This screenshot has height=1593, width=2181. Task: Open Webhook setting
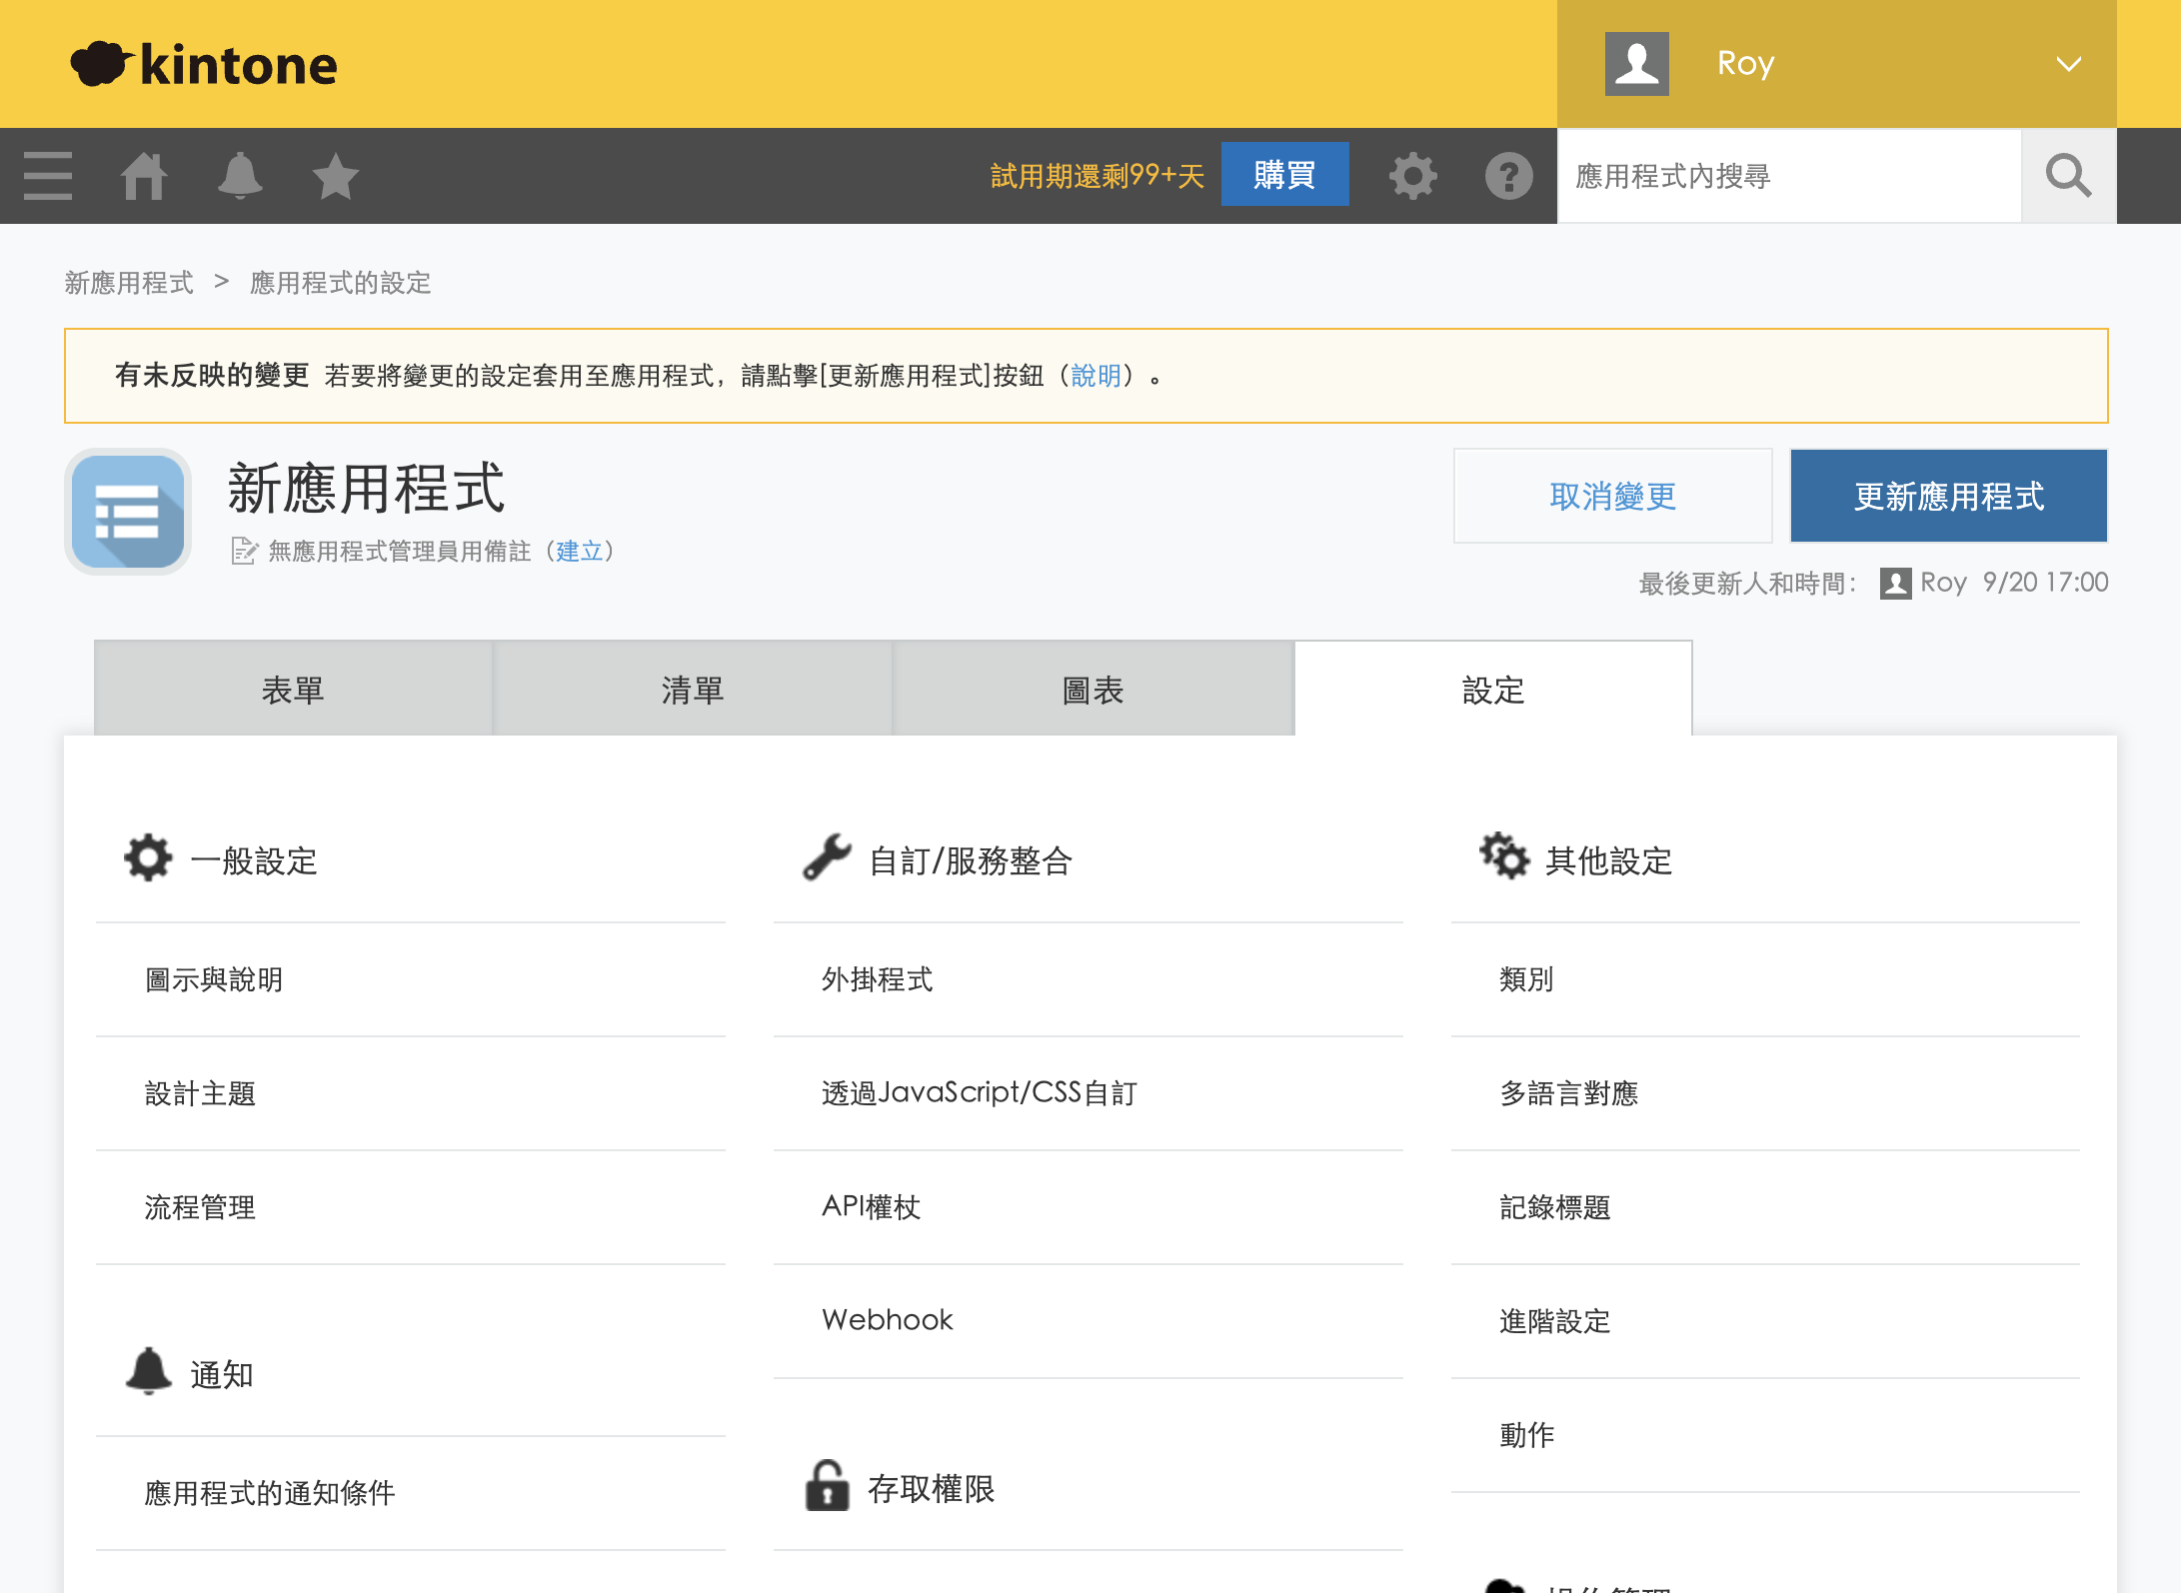coord(1089,1321)
